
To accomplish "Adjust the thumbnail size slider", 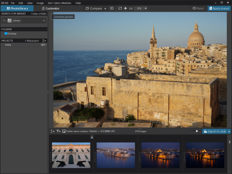I will click(x=197, y=131).
